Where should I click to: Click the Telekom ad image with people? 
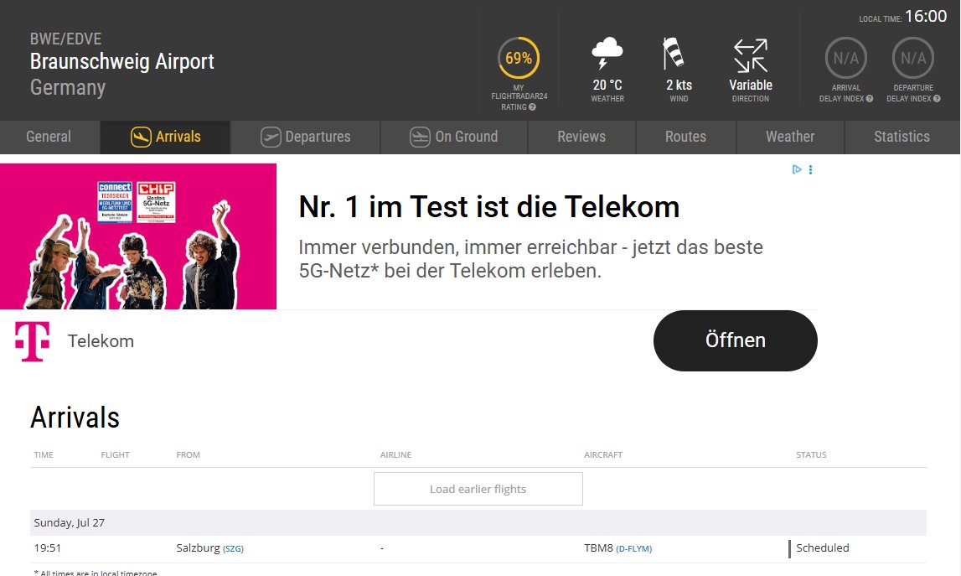point(138,236)
